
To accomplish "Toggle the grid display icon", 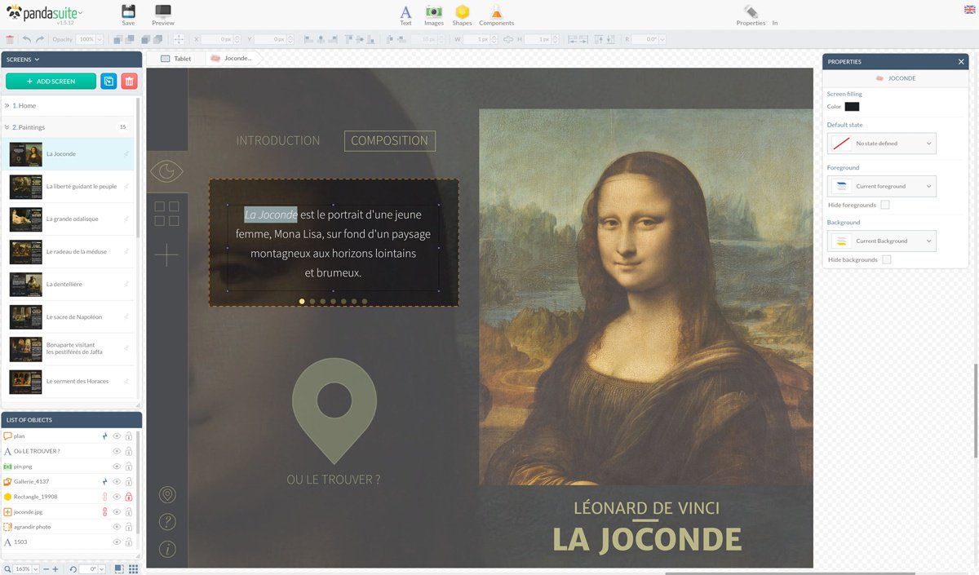I will coord(133,568).
